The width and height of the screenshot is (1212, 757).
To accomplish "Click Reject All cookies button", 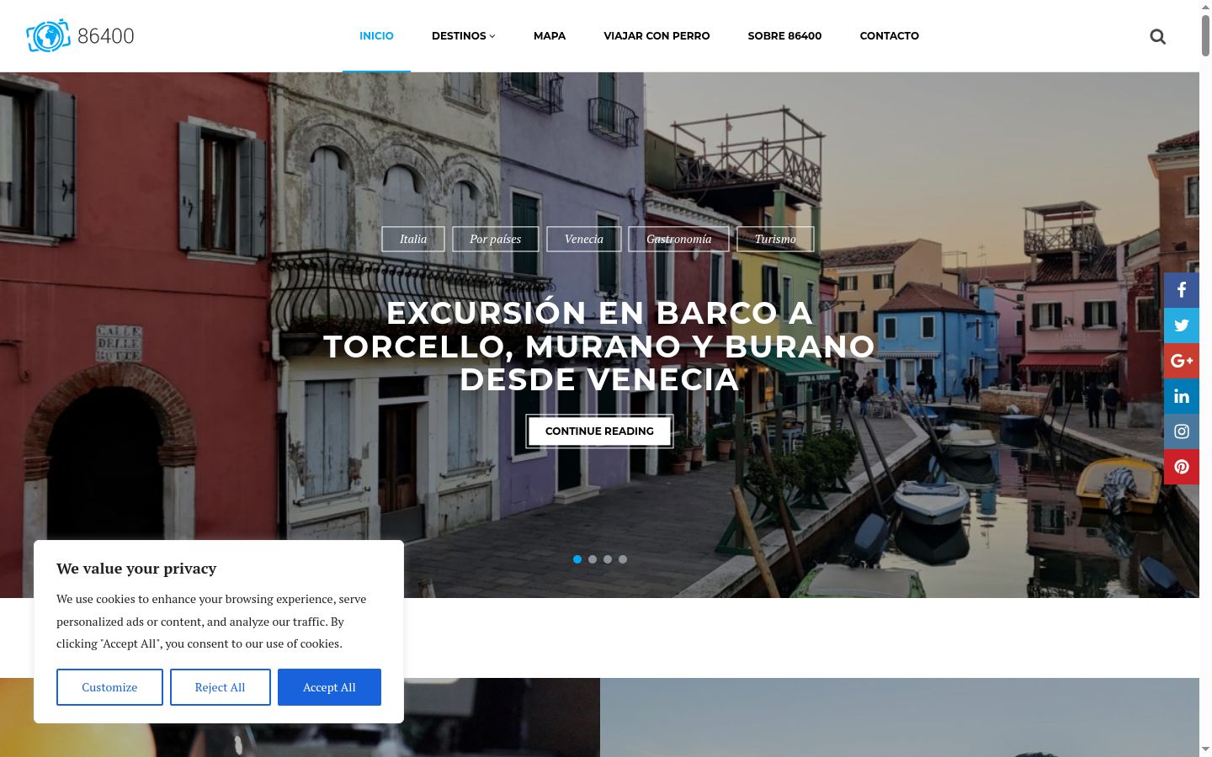I will point(221,687).
